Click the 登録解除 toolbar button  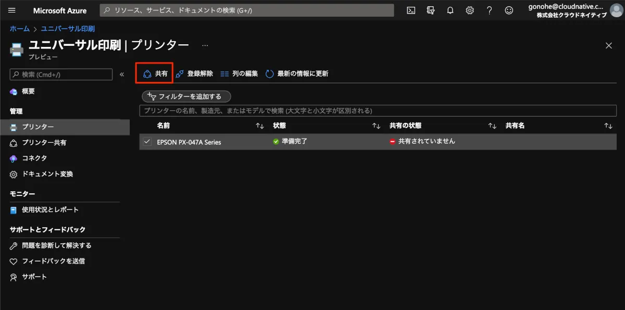(x=194, y=73)
